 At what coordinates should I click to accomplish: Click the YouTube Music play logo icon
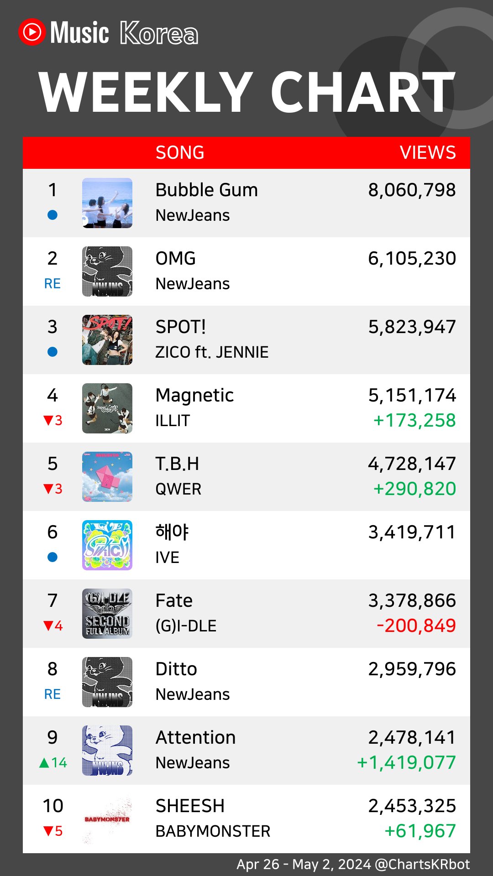click(32, 32)
